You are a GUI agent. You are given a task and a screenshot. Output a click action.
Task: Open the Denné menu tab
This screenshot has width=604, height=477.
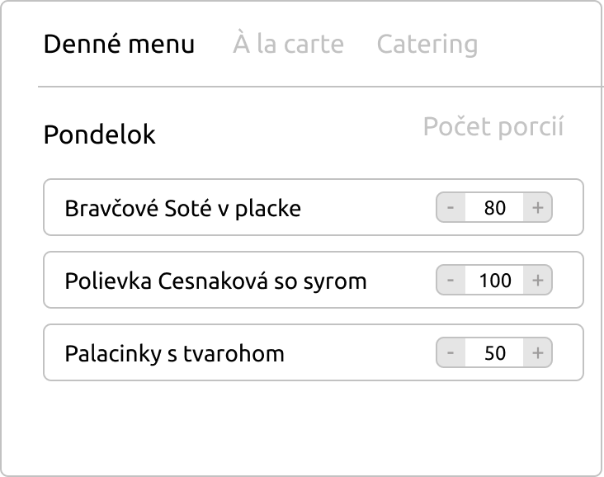point(119,44)
